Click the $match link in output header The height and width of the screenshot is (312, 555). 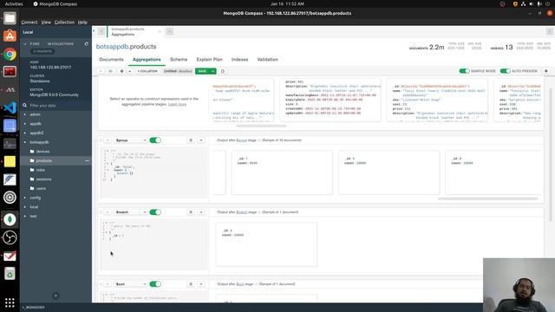click(241, 212)
